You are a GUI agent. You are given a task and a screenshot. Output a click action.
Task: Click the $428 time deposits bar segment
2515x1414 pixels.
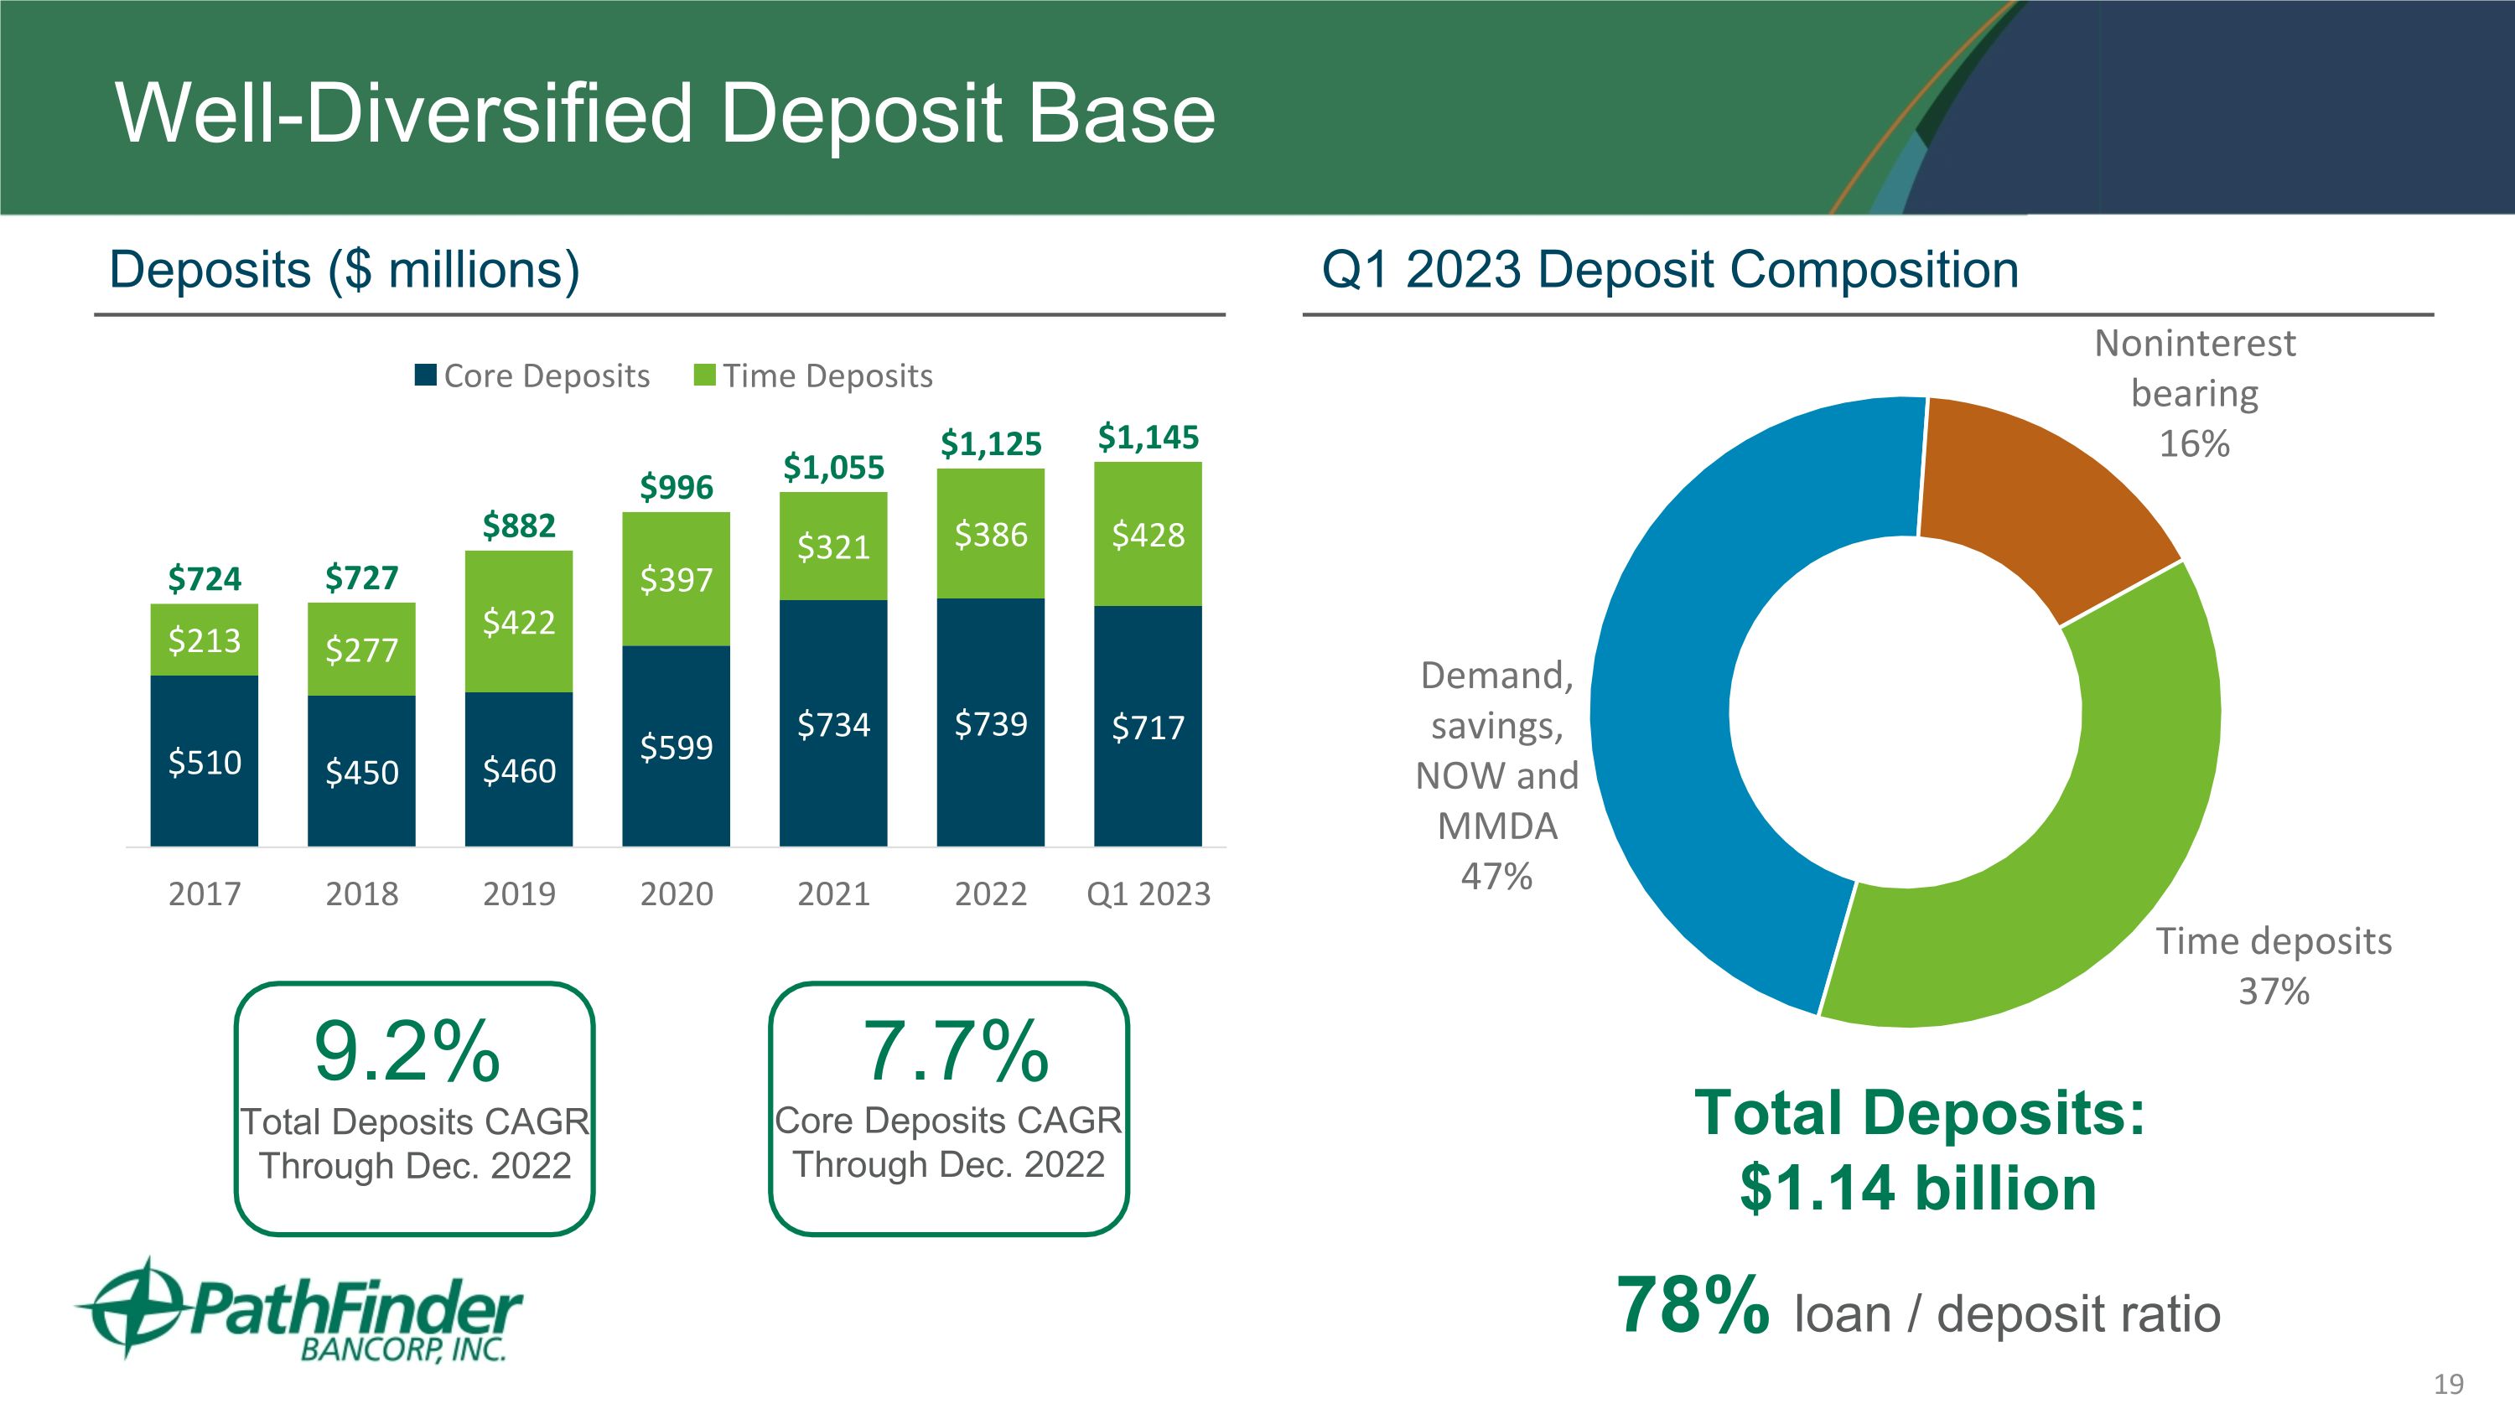[1147, 534]
